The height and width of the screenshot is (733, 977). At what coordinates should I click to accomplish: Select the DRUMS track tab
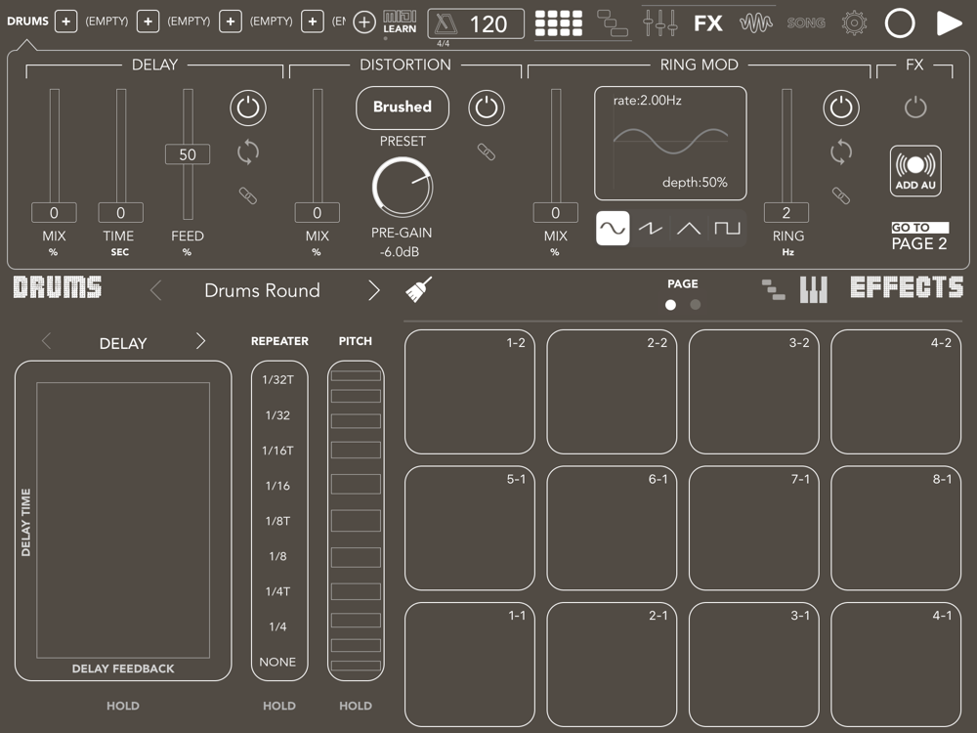click(x=27, y=22)
